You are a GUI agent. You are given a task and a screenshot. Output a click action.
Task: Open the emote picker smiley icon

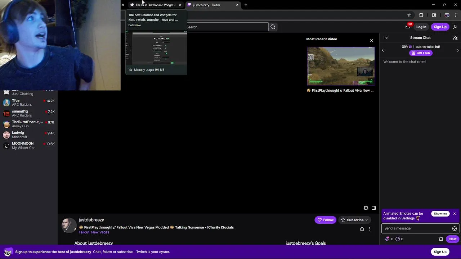click(x=455, y=228)
